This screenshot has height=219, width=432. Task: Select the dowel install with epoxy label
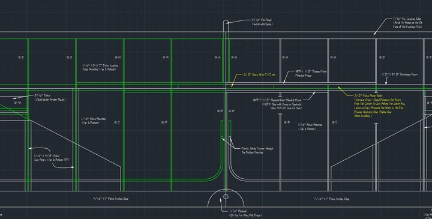click(x=262, y=22)
